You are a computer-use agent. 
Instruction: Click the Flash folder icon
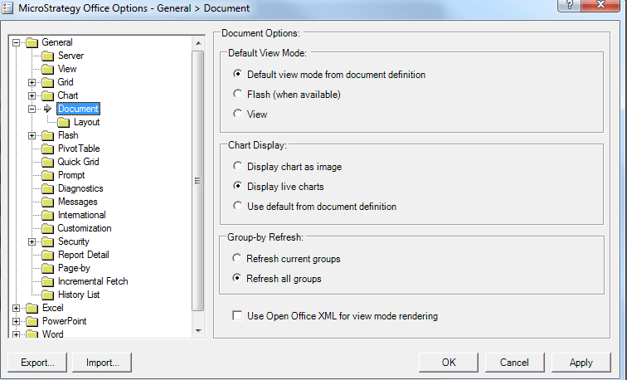click(x=47, y=135)
